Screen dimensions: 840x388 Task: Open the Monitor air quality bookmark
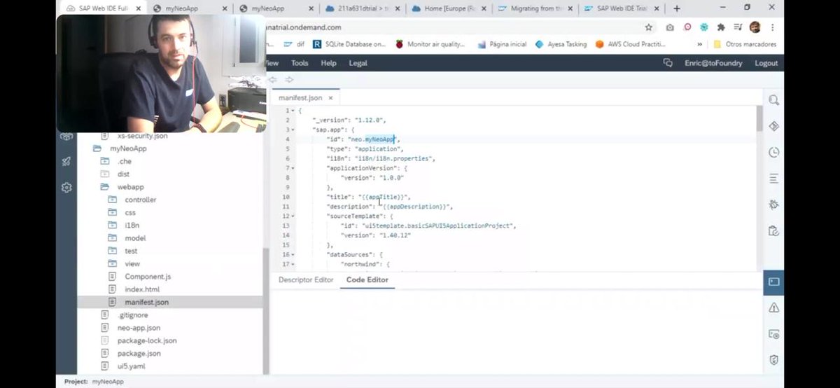(430, 44)
